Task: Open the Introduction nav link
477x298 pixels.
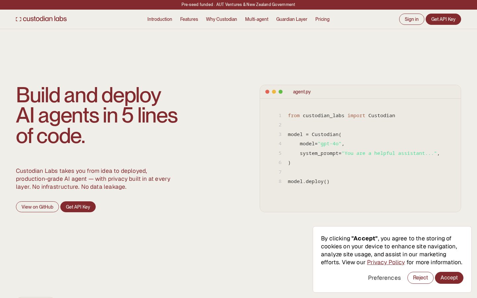Action: pyautogui.click(x=160, y=19)
